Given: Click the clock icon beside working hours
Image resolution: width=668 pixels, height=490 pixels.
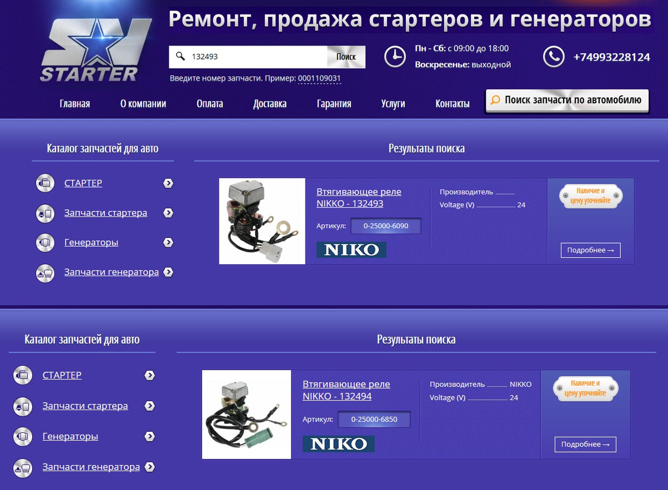Looking at the screenshot, I should 395,57.
